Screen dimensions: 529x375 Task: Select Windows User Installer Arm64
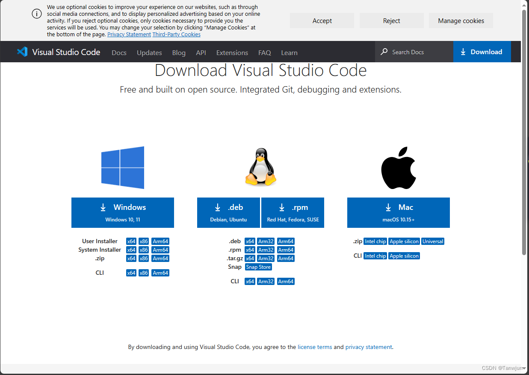point(160,241)
